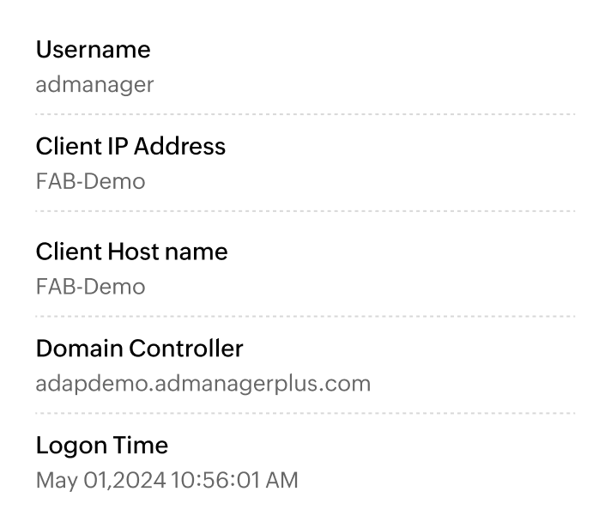Click the word Controller in Domain Controller
The width and height of the screenshot is (611, 528).
pyautogui.click(x=185, y=349)
